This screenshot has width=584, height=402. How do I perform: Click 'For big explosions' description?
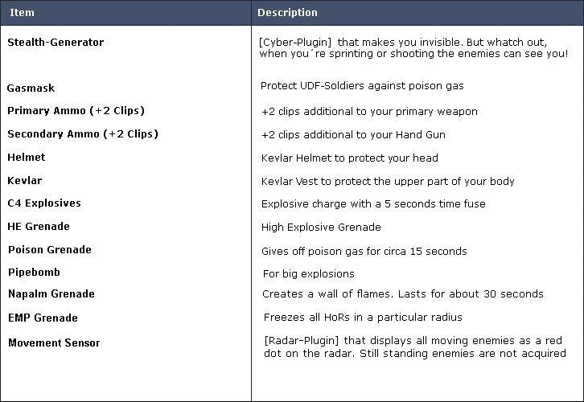click(308, 274)
